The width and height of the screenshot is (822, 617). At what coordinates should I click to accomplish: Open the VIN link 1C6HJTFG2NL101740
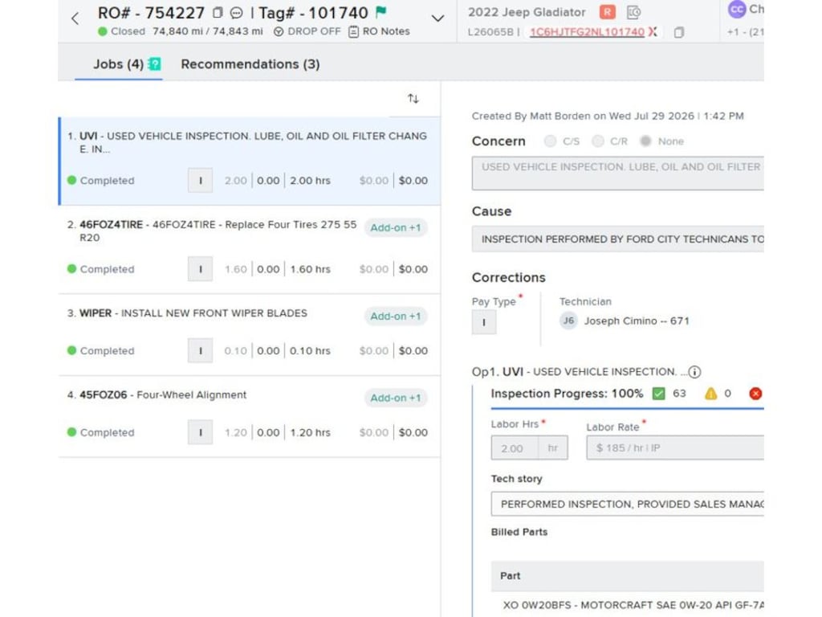[x=587, y=32]
